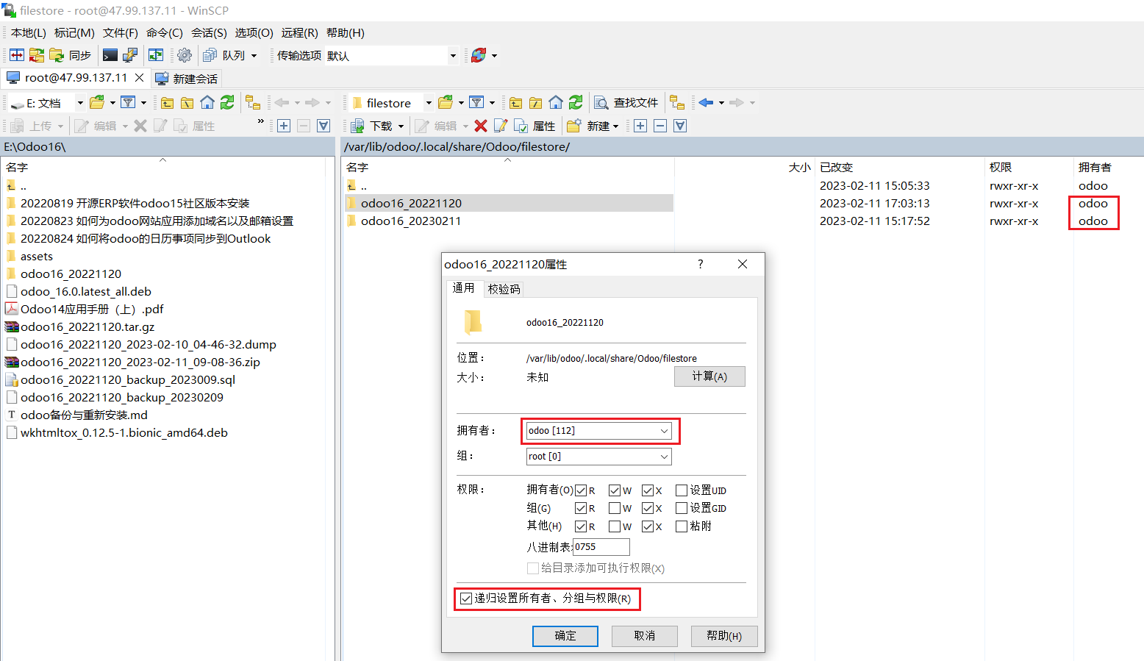Open the remote directory bookmark folder icon

tap(446, 103)
